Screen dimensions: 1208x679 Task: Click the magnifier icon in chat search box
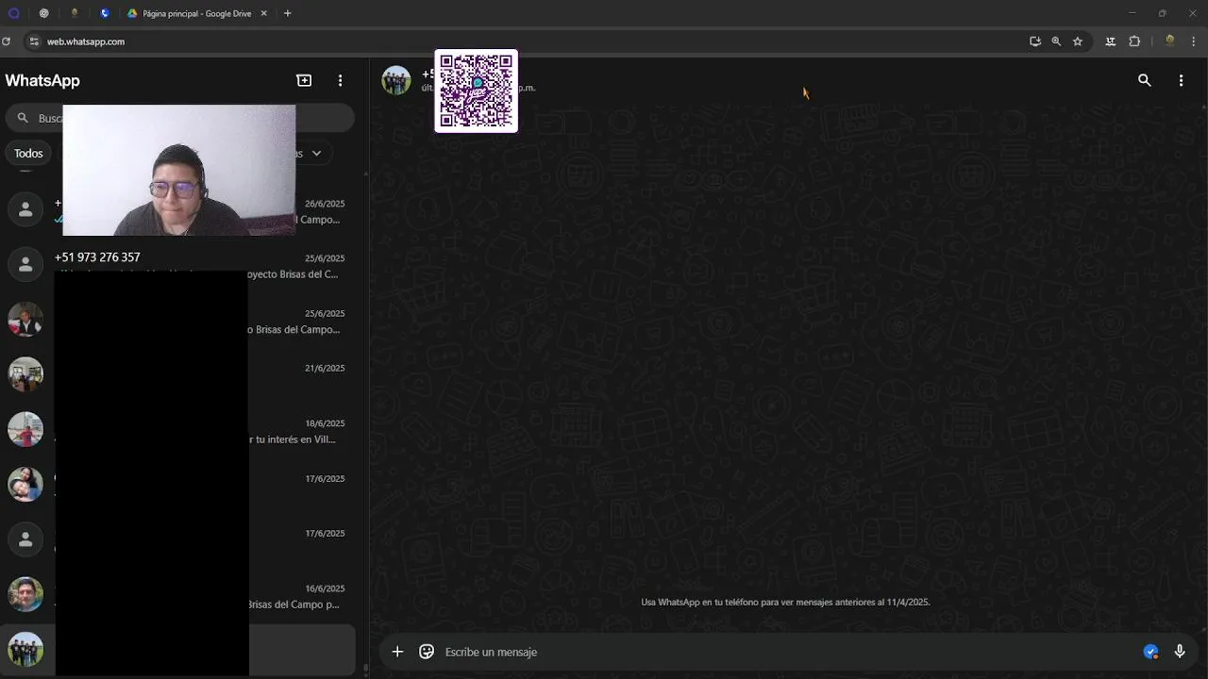coord(23,118)
